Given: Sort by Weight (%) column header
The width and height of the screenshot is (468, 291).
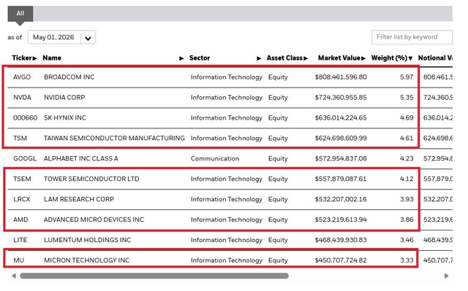Looking at the screenshot, I should 392,58.
